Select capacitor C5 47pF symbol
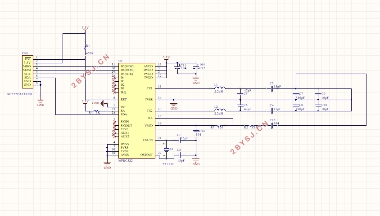Image resolution: width=380 pixels, height=216 pixels. point(240,94)
